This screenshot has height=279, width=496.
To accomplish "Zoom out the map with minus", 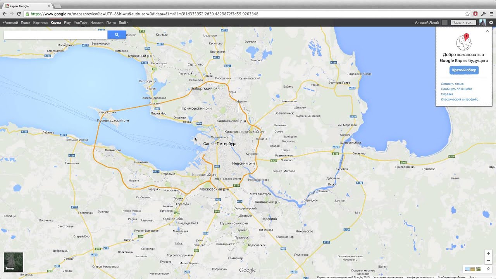I will (x=488, y=261).
